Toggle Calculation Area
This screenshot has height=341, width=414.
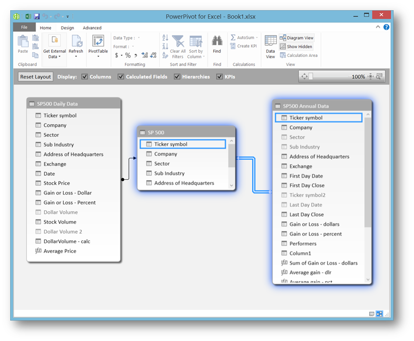tap(299, 55)
